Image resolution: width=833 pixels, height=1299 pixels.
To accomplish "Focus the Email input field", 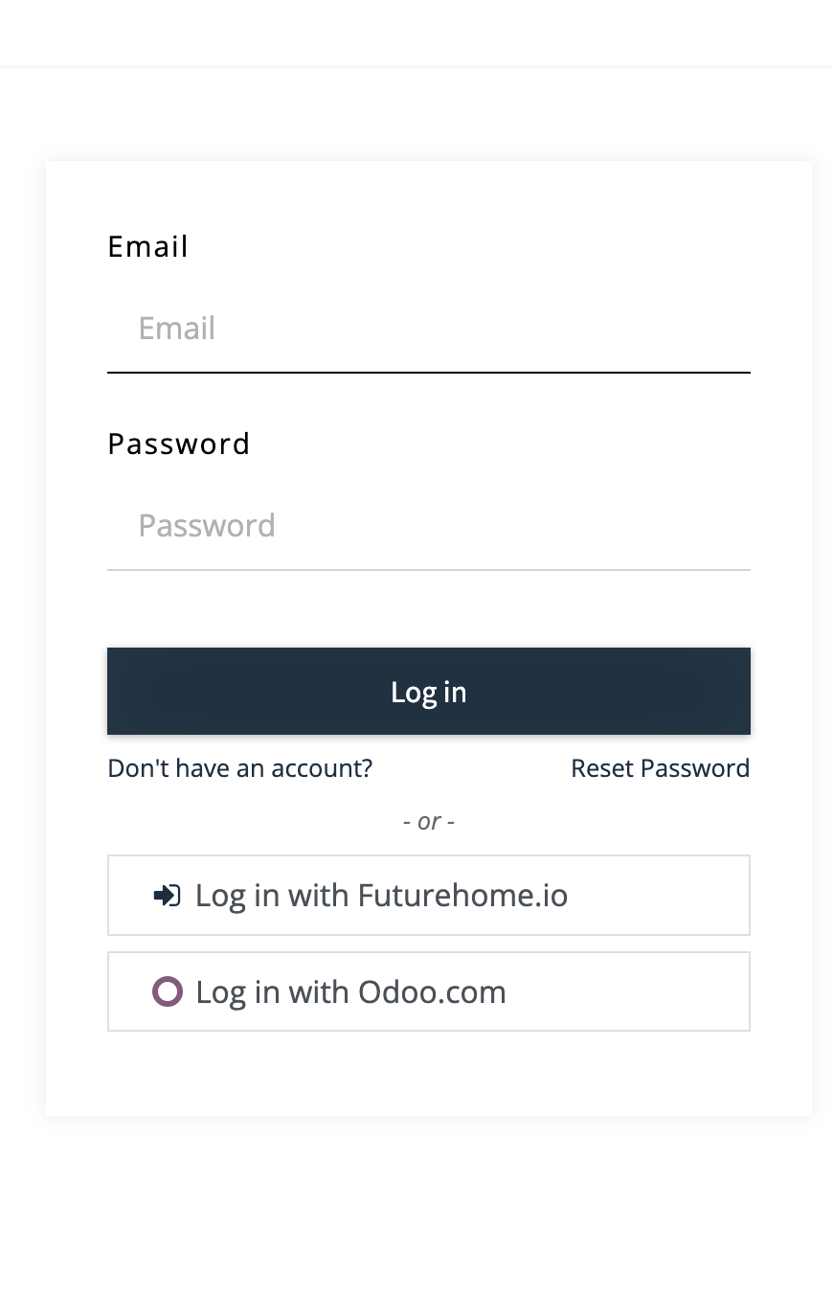I will point(429,329).
